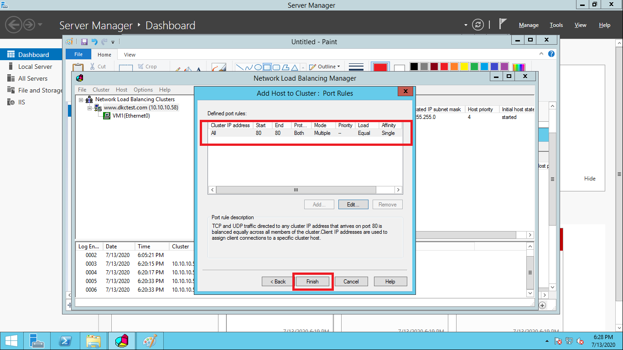Open All Servers from the sidebar
This screenshot has height=350, width=623.
point(11,78)
